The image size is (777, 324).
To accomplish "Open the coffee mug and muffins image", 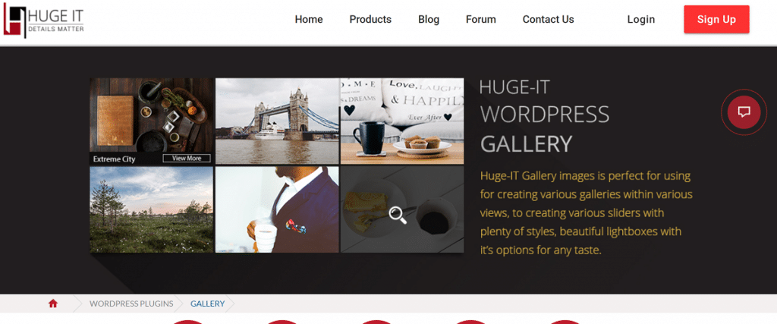I will pyautogui.click(x=402, y=121).
